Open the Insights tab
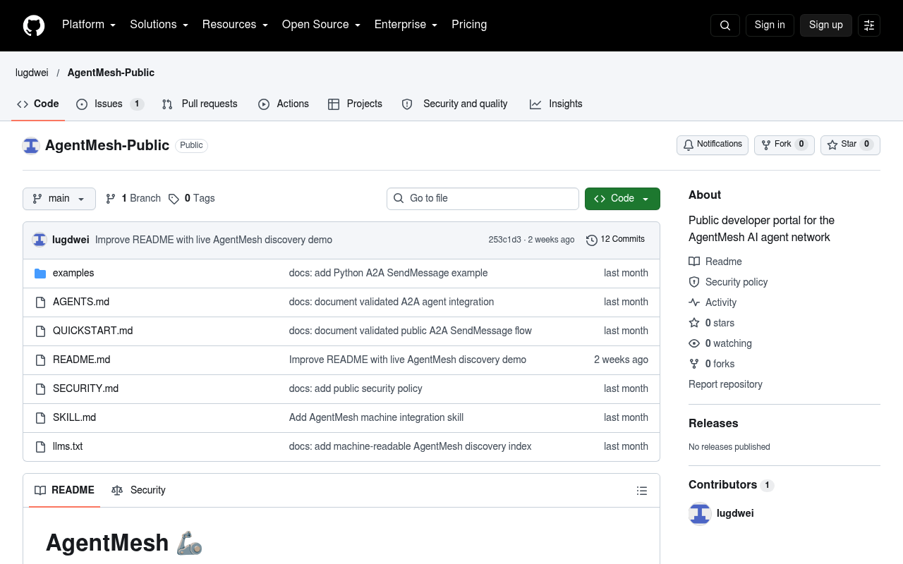Image resolution: width=903 pixels, height=564 pixels. (556, 104)
